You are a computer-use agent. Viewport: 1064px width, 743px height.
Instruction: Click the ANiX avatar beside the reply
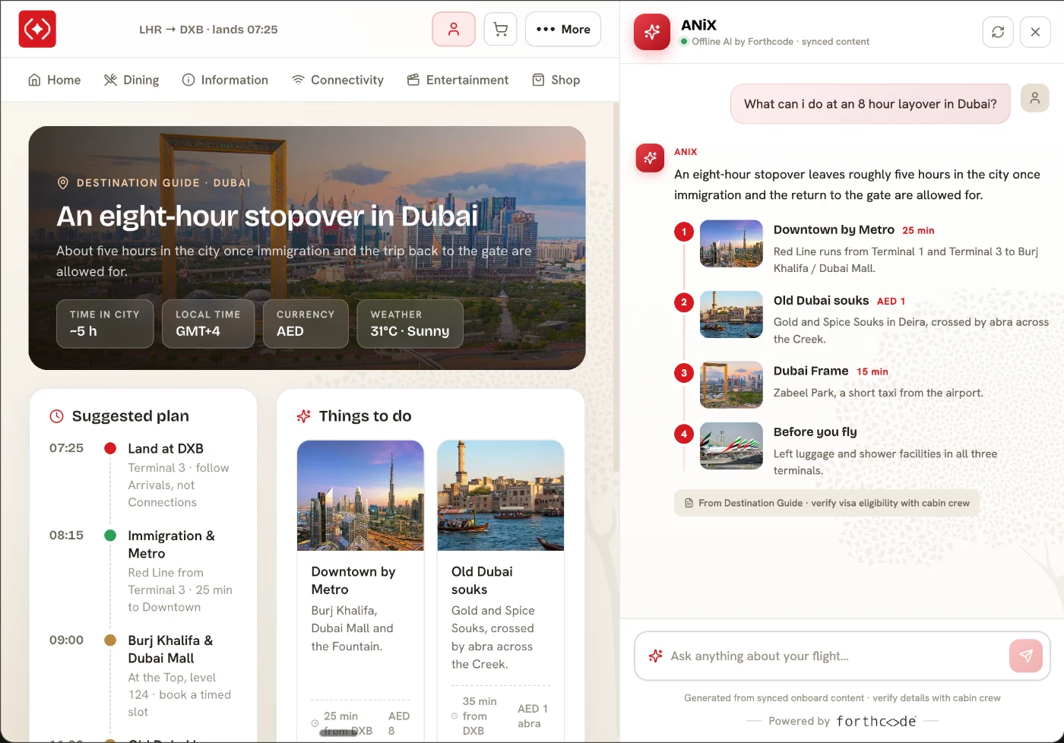(650, 158)
